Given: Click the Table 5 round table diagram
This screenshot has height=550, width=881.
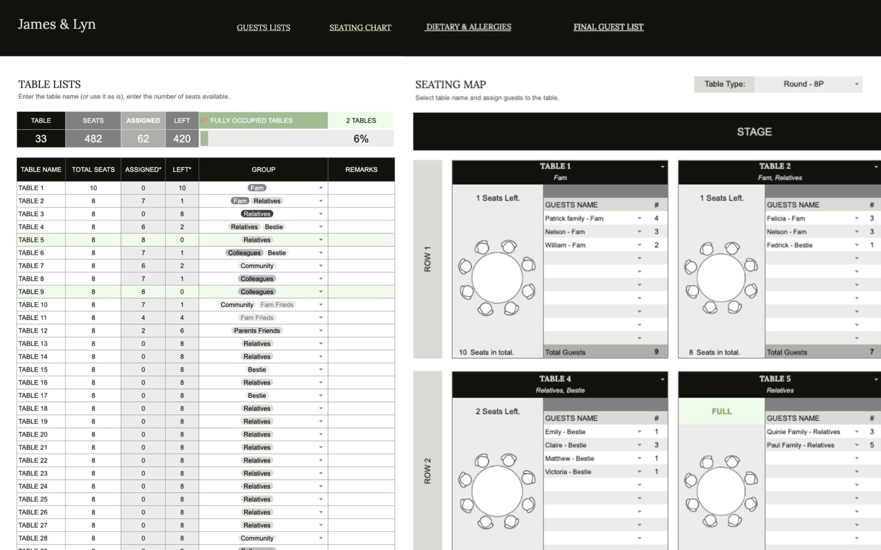Looking at the screenshot, I should [721, 491].
